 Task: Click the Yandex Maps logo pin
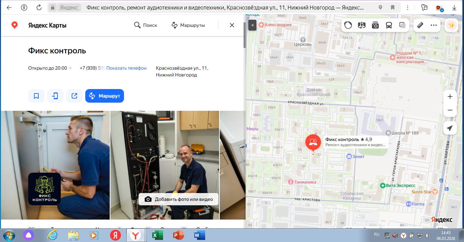coord(15,25)
